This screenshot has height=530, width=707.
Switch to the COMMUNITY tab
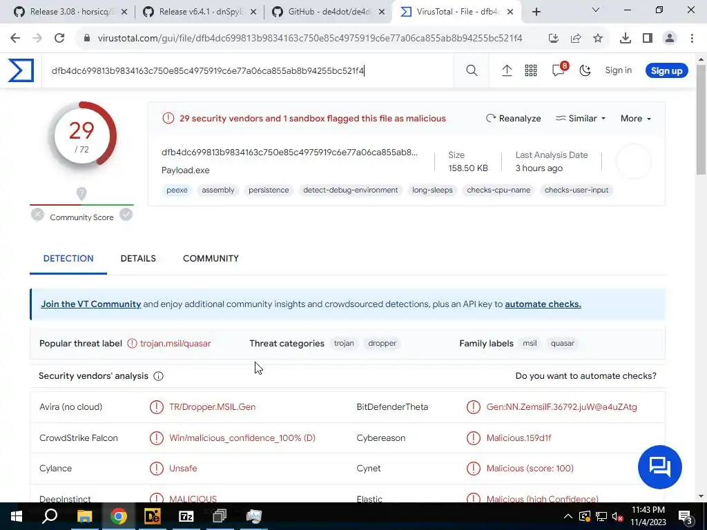coord(211,258)
